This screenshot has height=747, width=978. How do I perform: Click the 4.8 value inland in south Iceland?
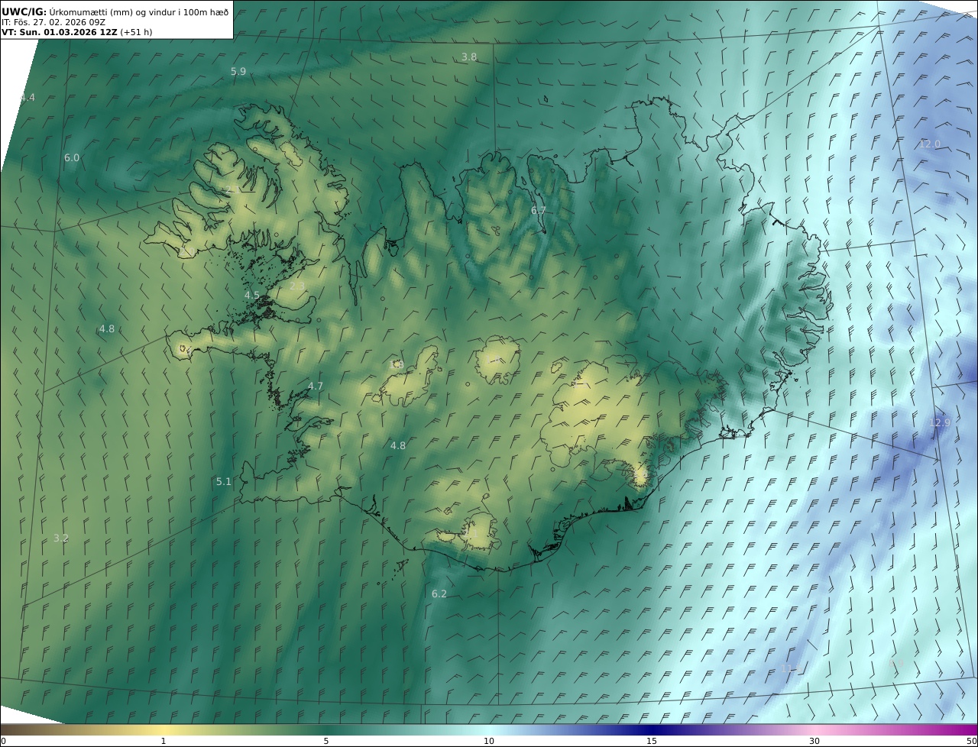[398, 445]
